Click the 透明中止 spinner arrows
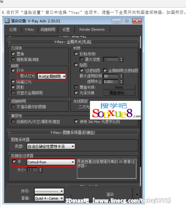 121,82
